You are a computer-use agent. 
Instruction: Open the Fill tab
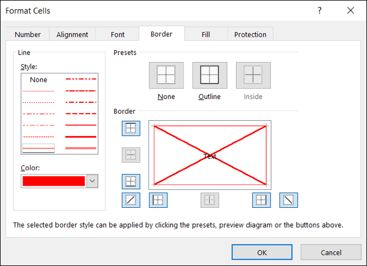(206, 34)
